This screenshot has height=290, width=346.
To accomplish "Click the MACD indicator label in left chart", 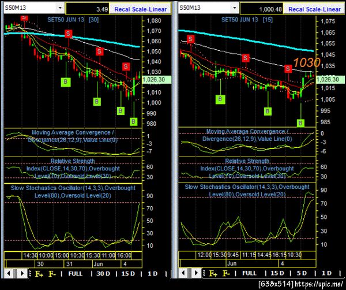I will click(73, 136).
